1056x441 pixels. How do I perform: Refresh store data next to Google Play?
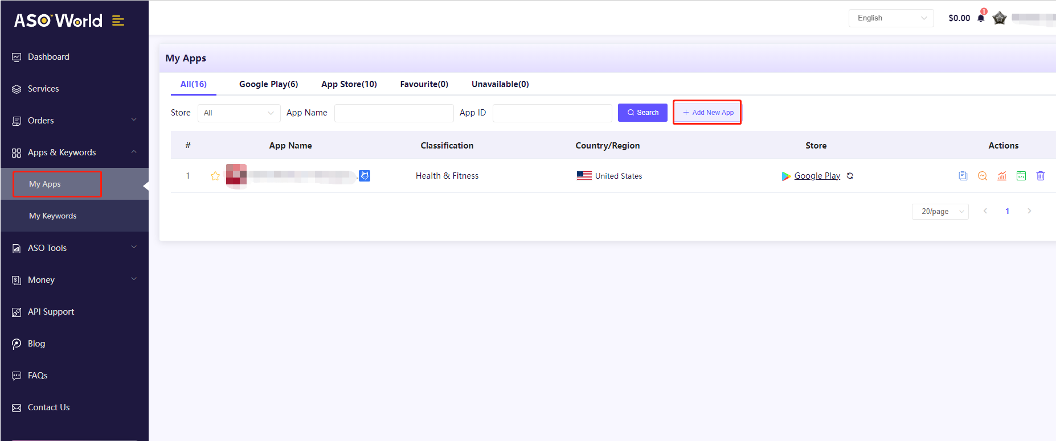tap(850, 176)
